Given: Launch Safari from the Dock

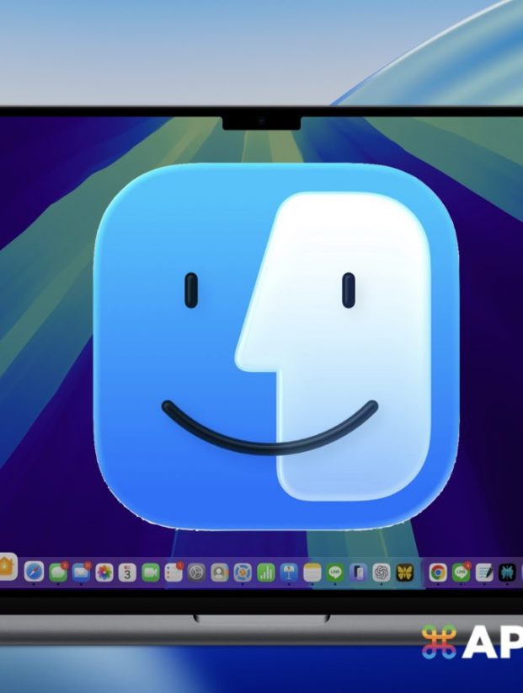Looking at the screenshot, I should (34, 572).
